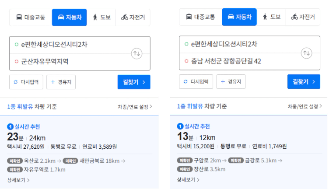Click the 자전거 bicycle icon in right panel
329x189 pixels.
pos(294,17)
